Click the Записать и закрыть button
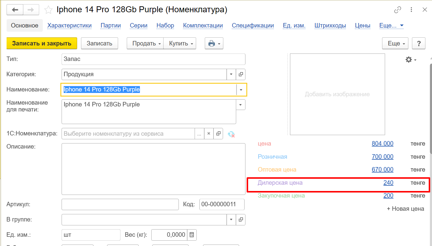The width and height of the screenshot is (432, 246). (42, 43)
